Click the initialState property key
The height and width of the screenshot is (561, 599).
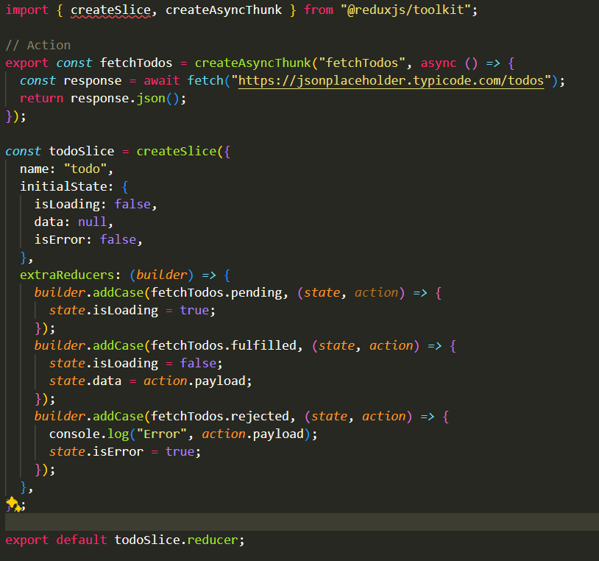(x=63, y=186)
